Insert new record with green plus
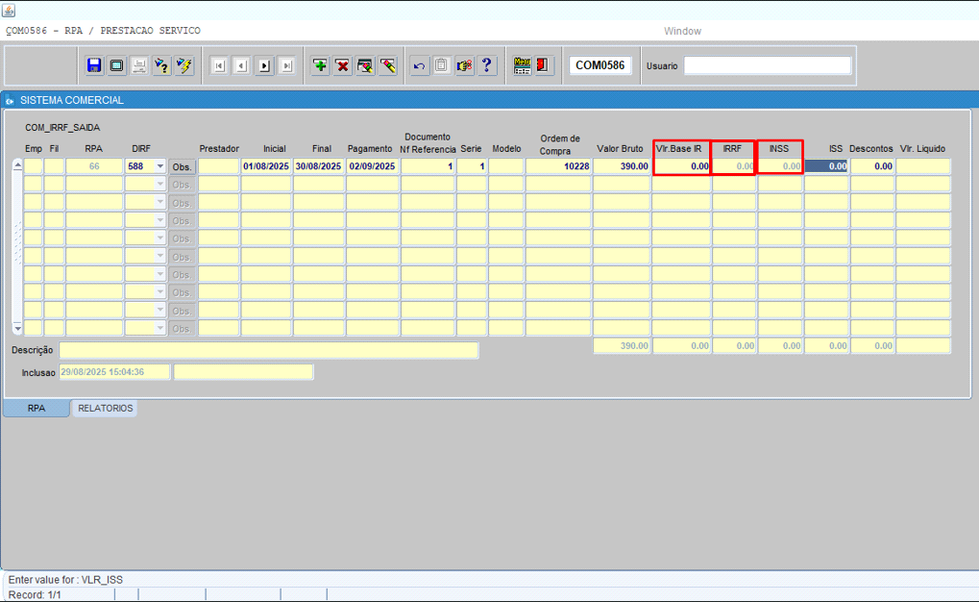This screenshot has height=602, width=979. (x=320, y=65)
